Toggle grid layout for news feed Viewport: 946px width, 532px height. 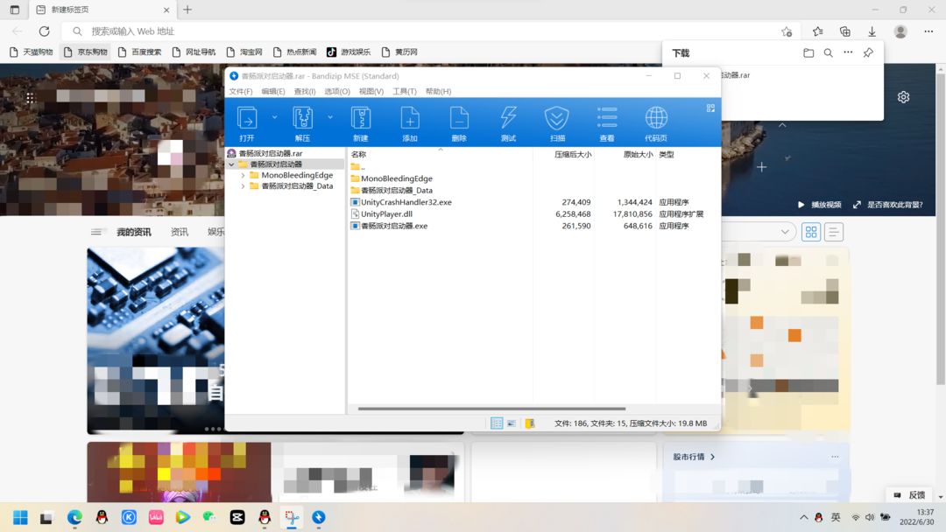[x=811, y=232]
